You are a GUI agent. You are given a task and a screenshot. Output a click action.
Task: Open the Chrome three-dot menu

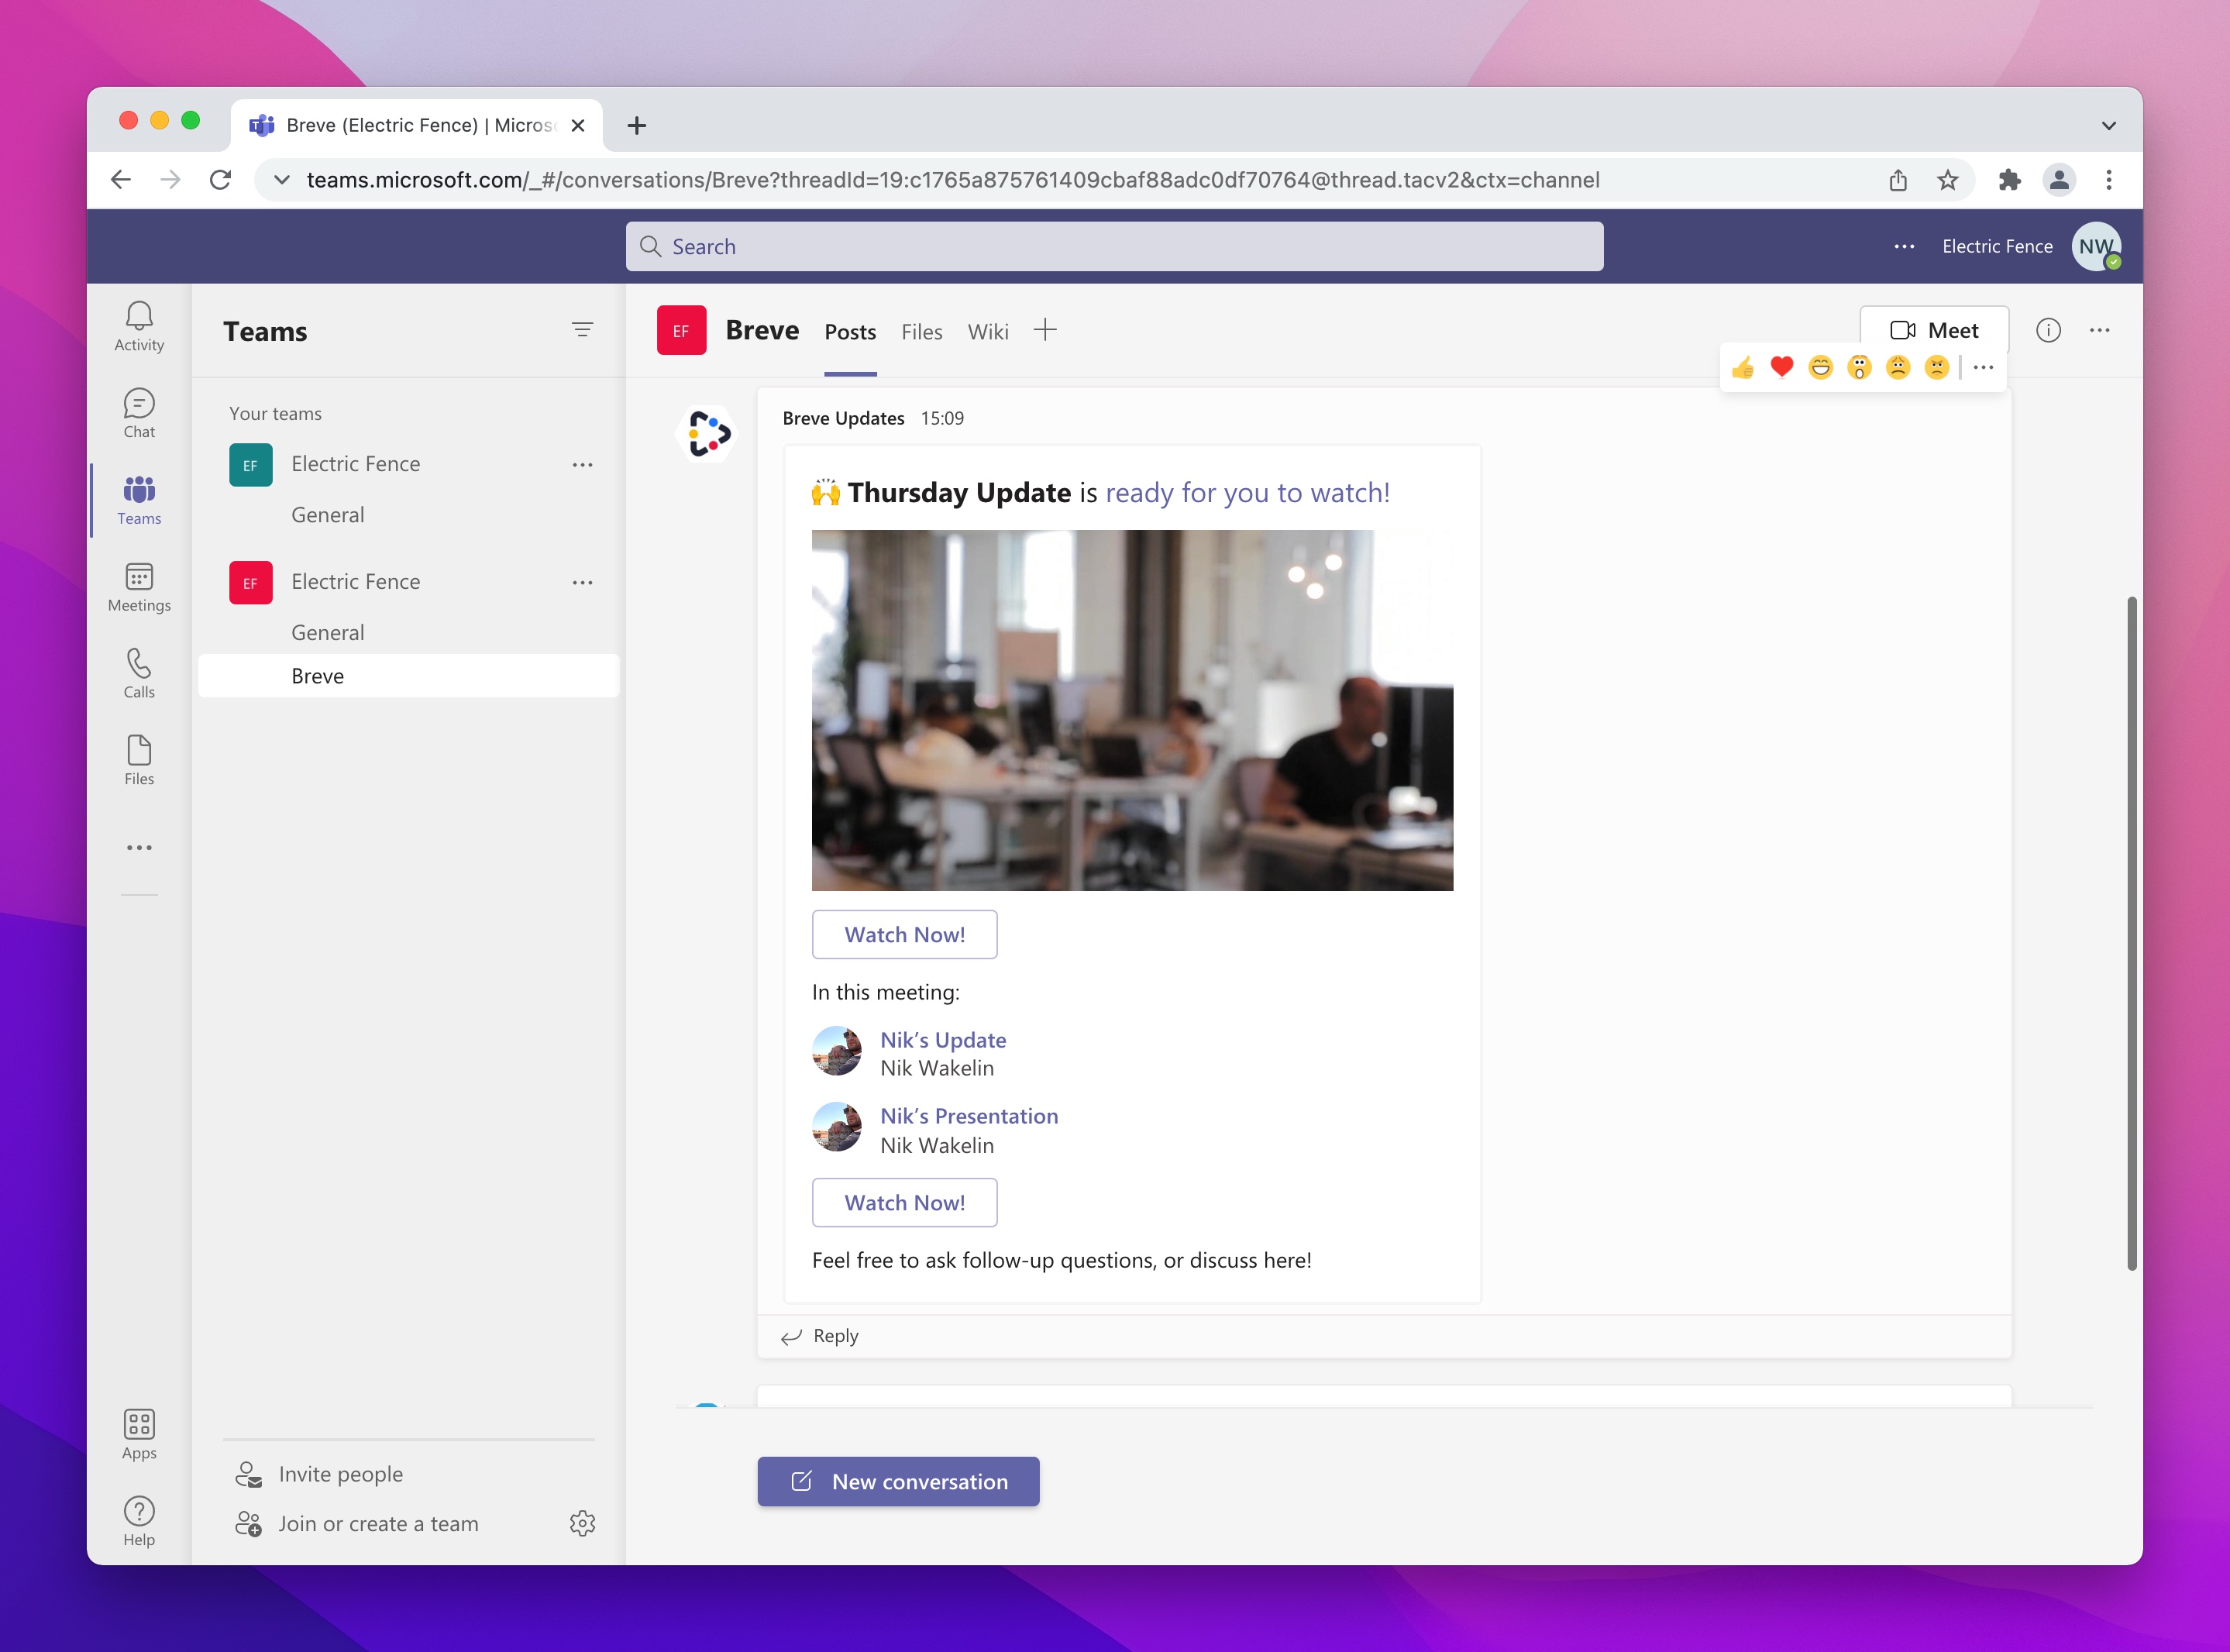2109,180
